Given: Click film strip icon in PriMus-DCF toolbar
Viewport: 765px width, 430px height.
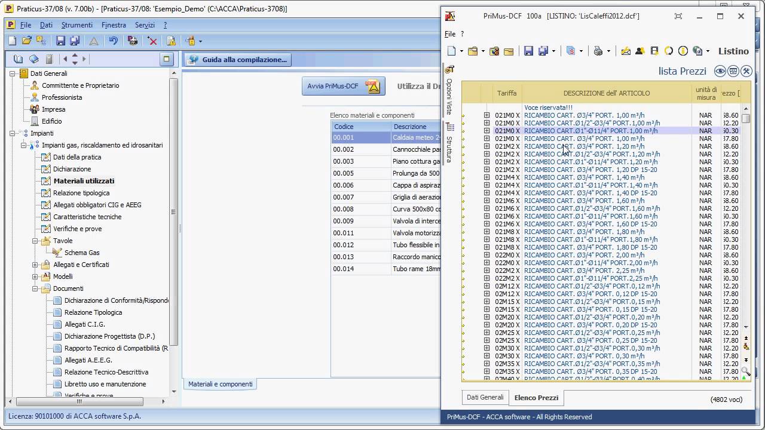Looking at the screenshot, I should tap(654, 51).
